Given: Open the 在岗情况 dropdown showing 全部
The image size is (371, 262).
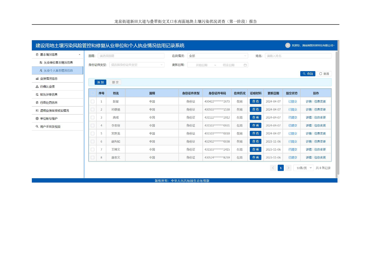Looking at the screenshot, I should click(x=217, y=56).
